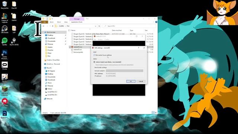Click DeEMU in the address bar path

click(61, 26)
